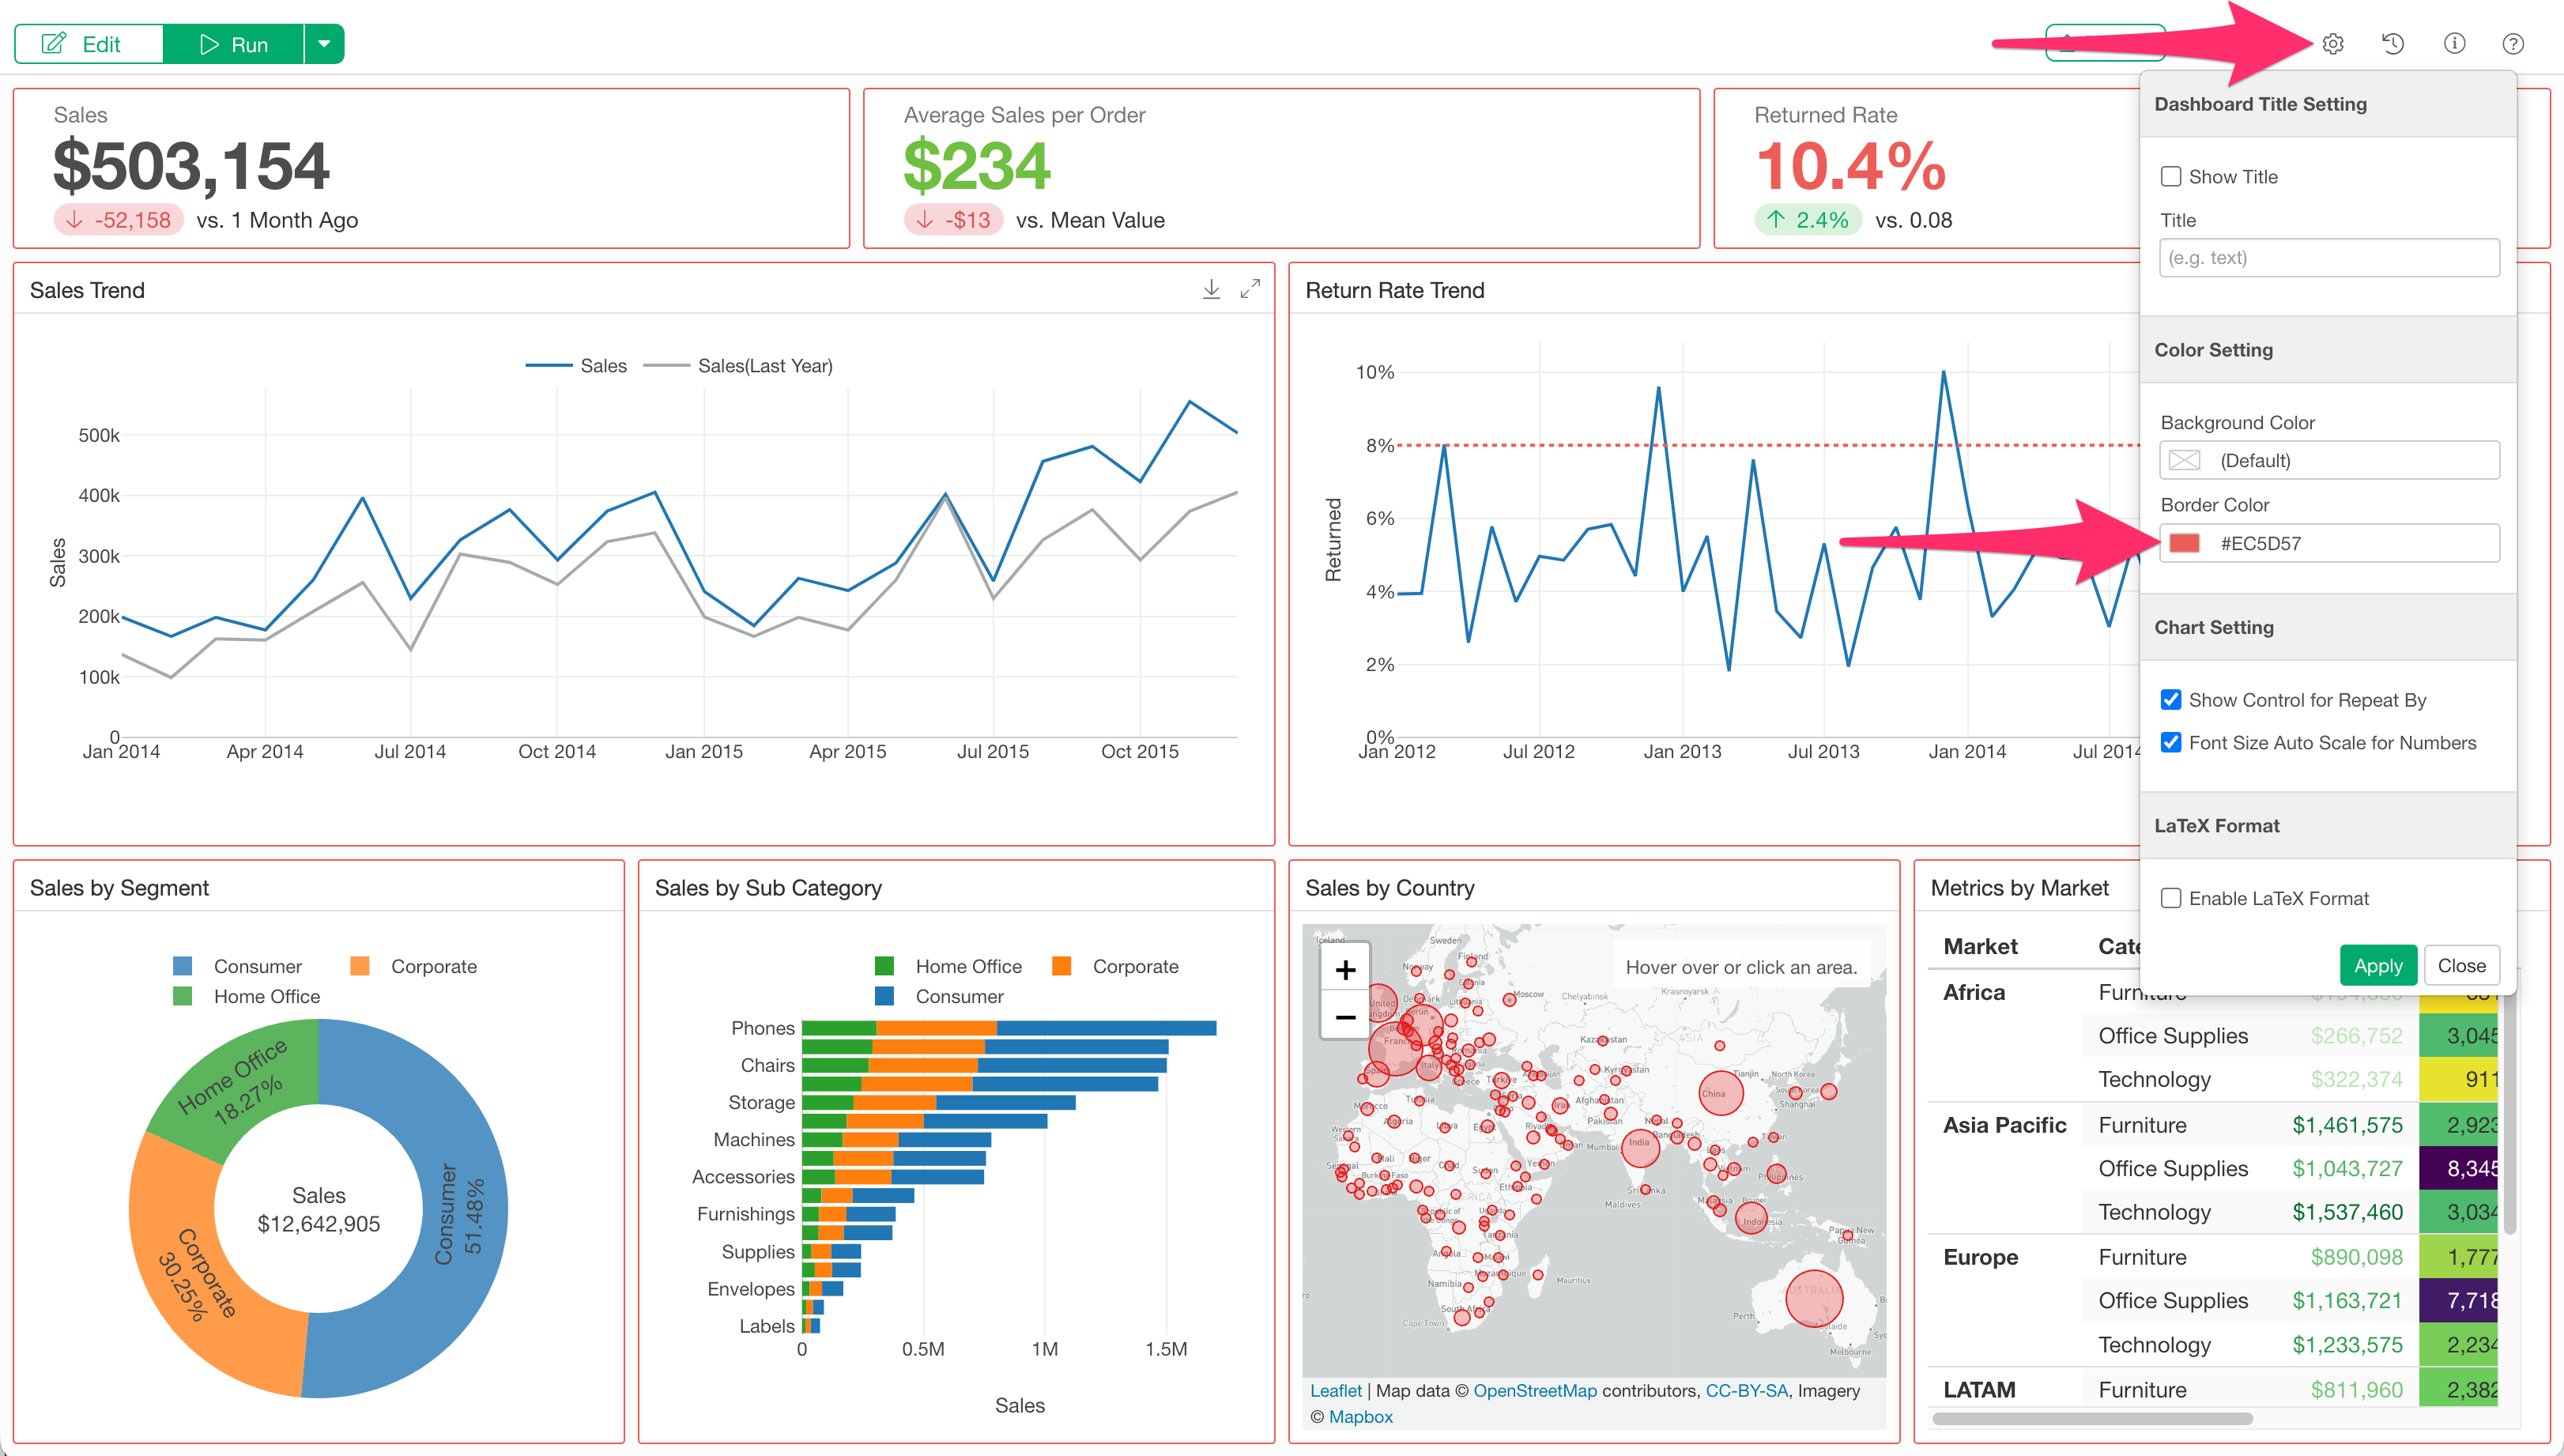Zoom in on the country map
This screenshot has width=2564, height=1456.
pos(1344,969)
